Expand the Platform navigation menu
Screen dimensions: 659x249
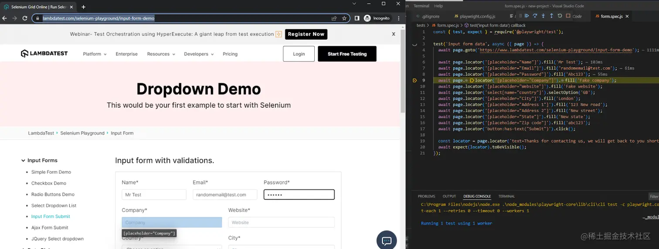[x=95, y=54]
